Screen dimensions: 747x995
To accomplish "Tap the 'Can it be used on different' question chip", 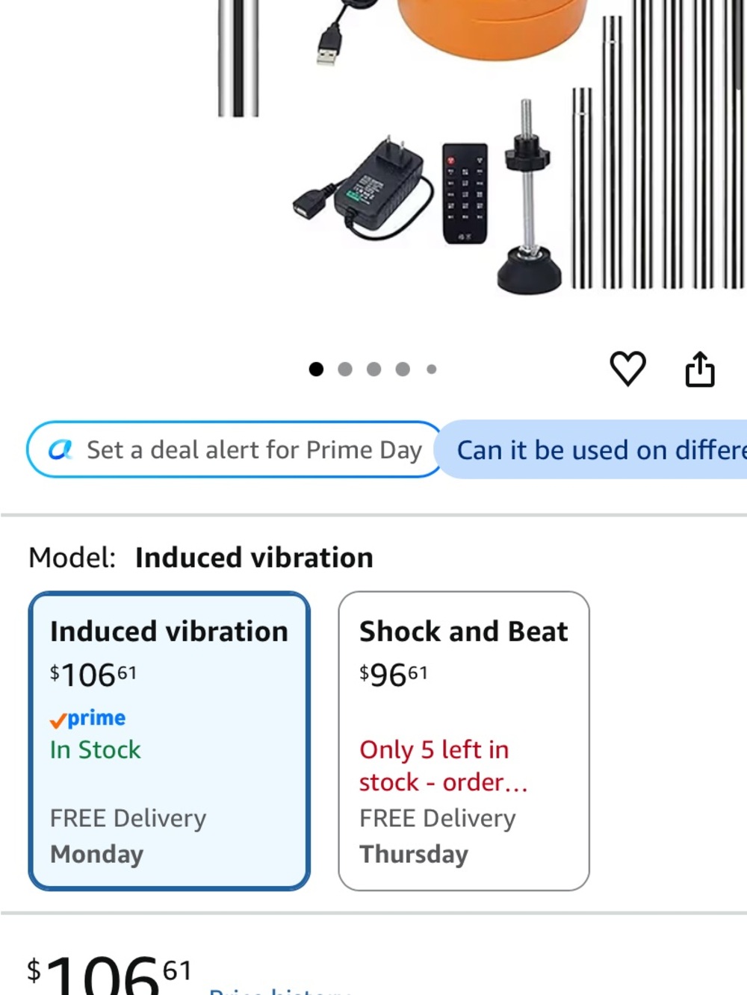I will [591, 449].
